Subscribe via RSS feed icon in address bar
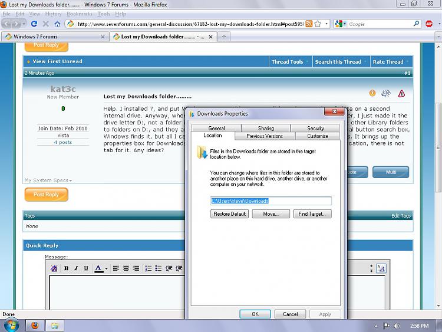442x332 pixels. coord(309,24)
